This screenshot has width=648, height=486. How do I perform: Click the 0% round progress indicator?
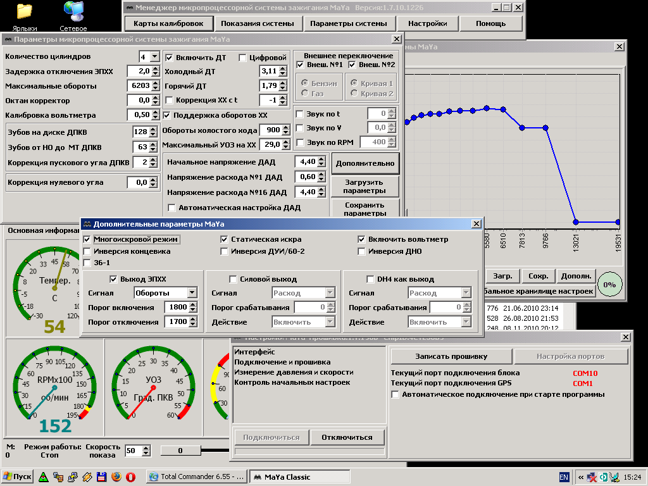tap(609, 284)
